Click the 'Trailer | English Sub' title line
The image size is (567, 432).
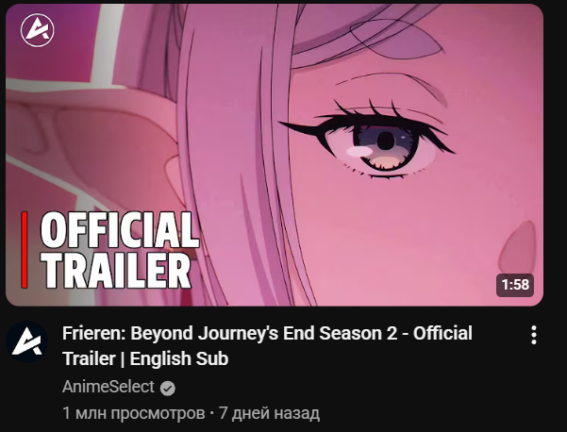[x=145, y=358]
